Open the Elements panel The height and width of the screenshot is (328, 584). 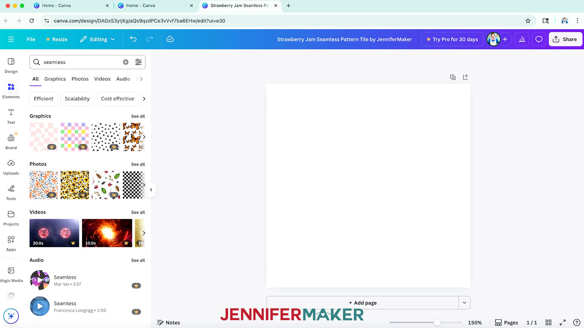11,91
